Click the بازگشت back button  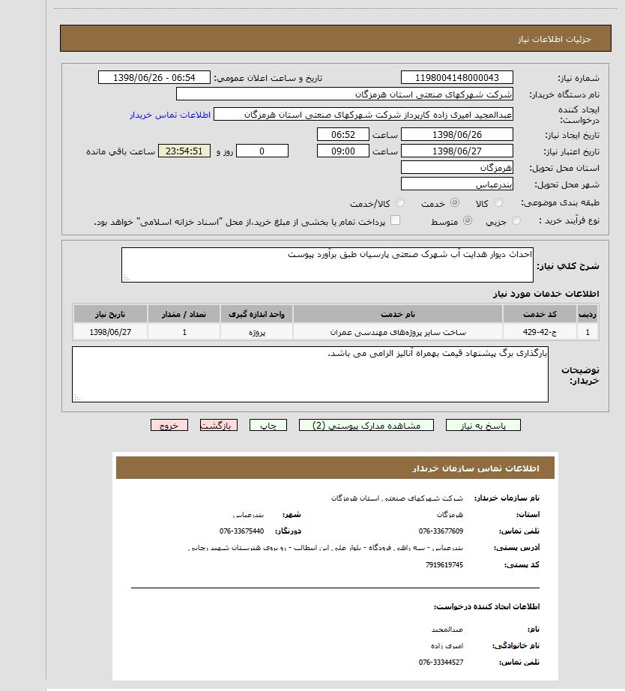219,425
